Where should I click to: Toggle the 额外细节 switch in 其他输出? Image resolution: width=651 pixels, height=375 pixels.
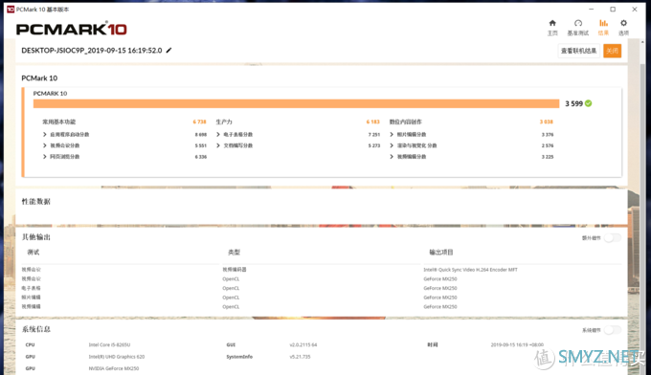coord(613,237)
